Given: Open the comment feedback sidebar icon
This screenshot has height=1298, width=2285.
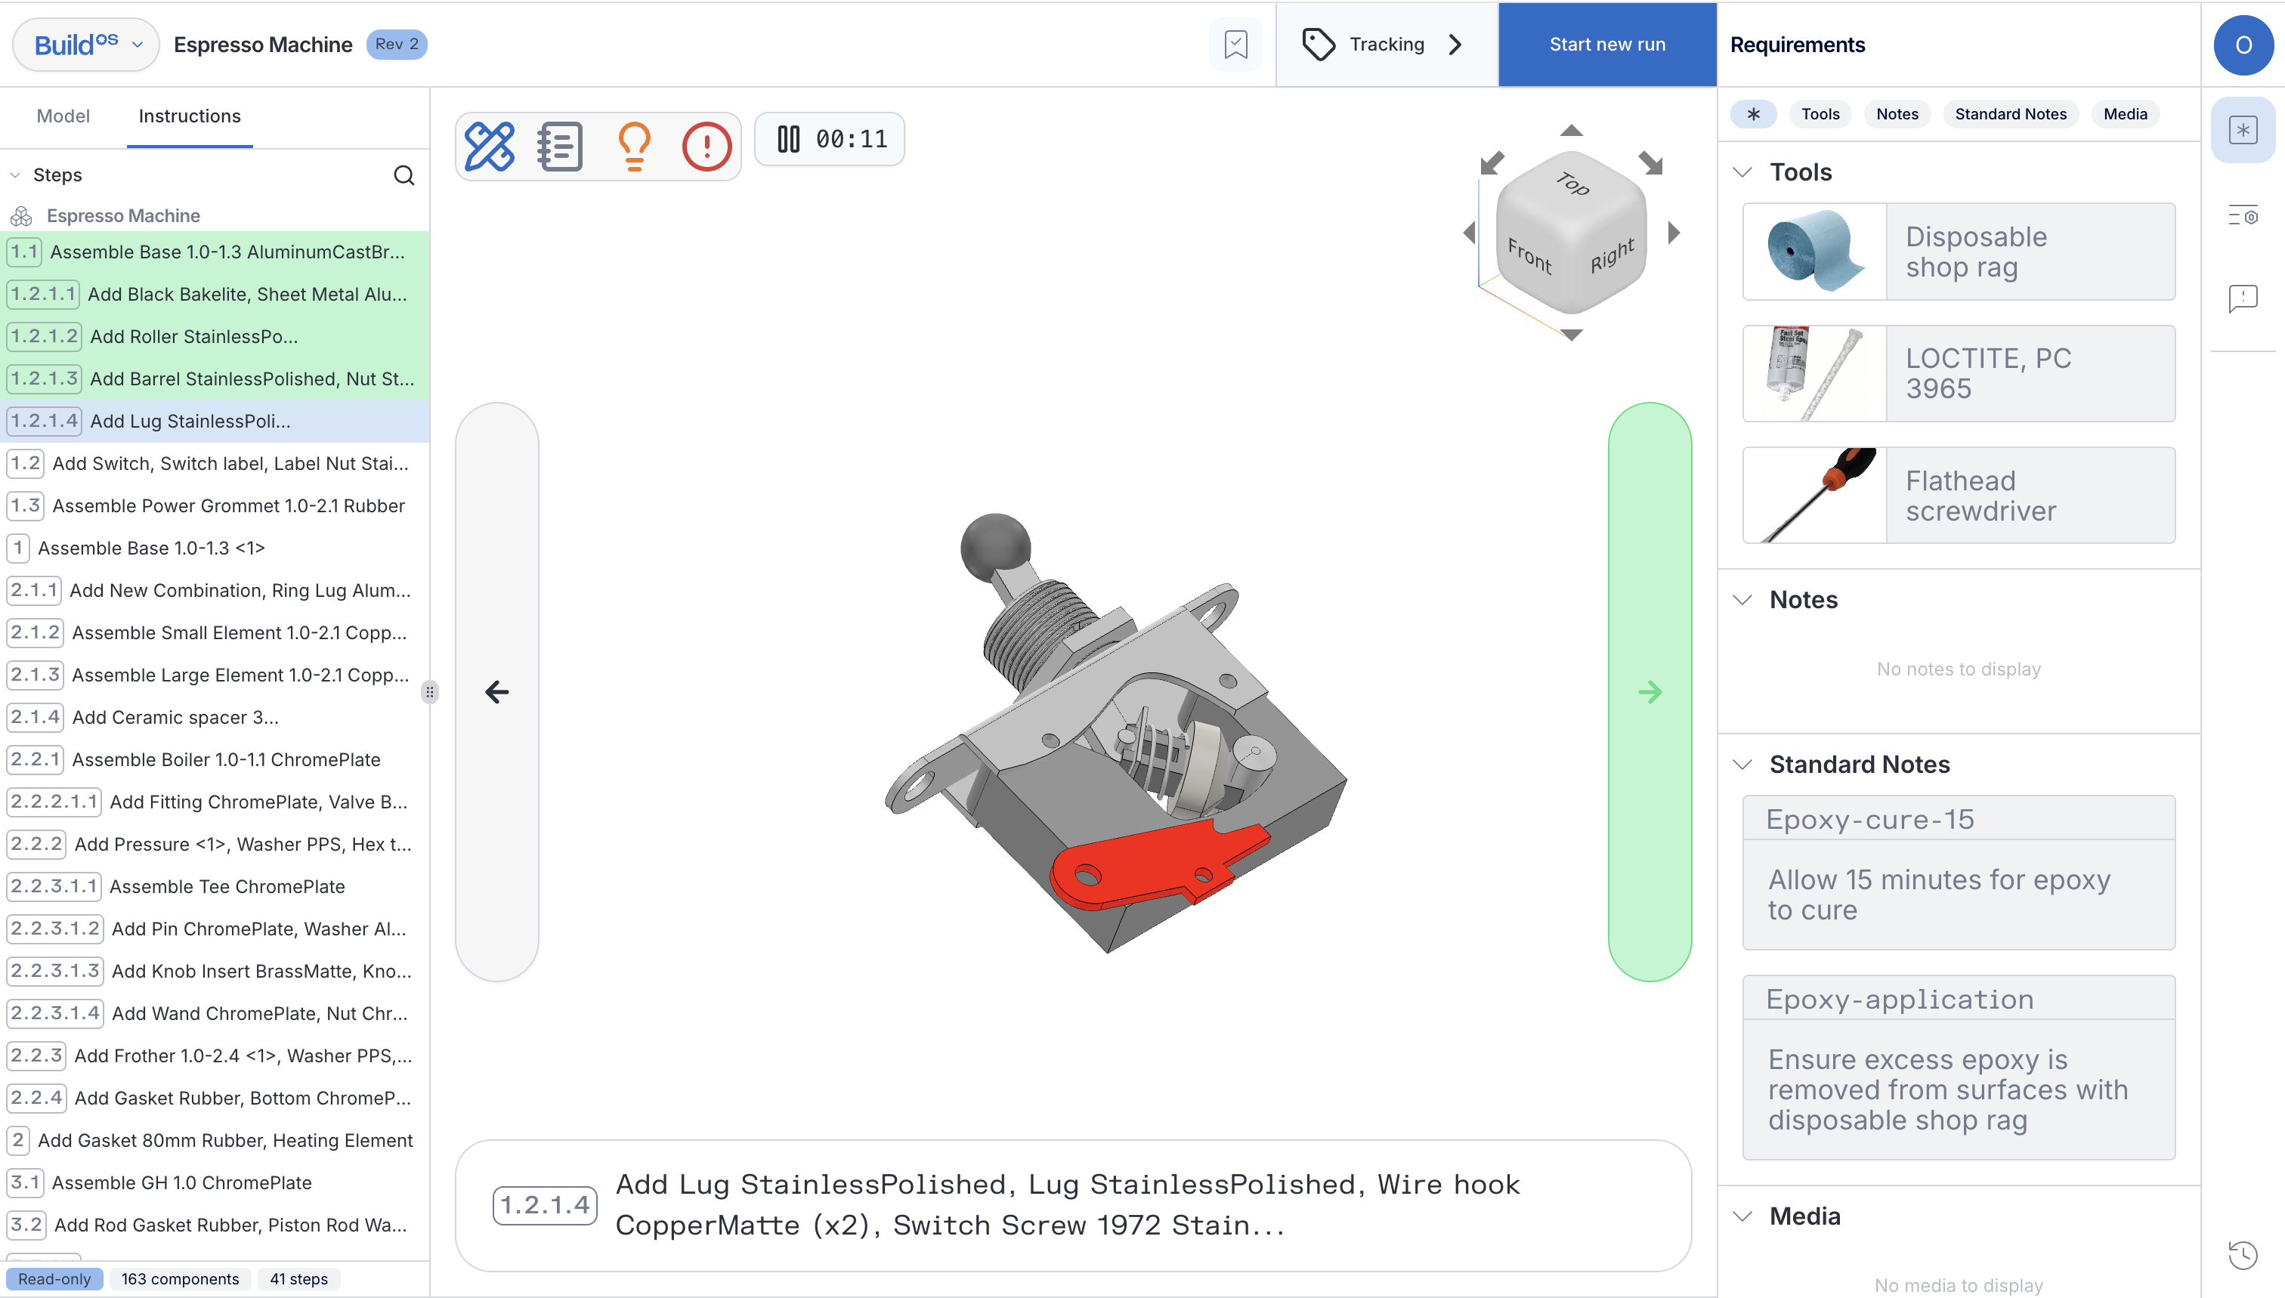Looking at the screenshot, I should (x=2242, y=298).
